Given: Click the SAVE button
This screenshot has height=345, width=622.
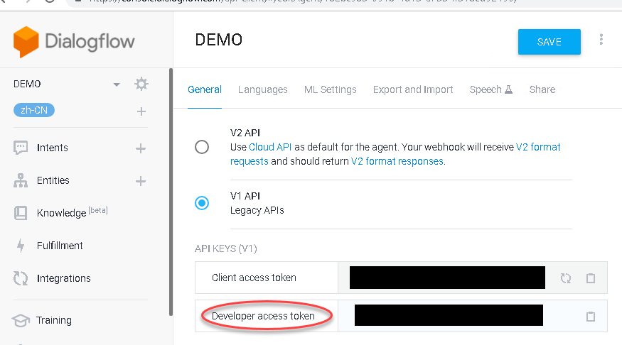Looking at the screenshot, I should tap(549, 42).
